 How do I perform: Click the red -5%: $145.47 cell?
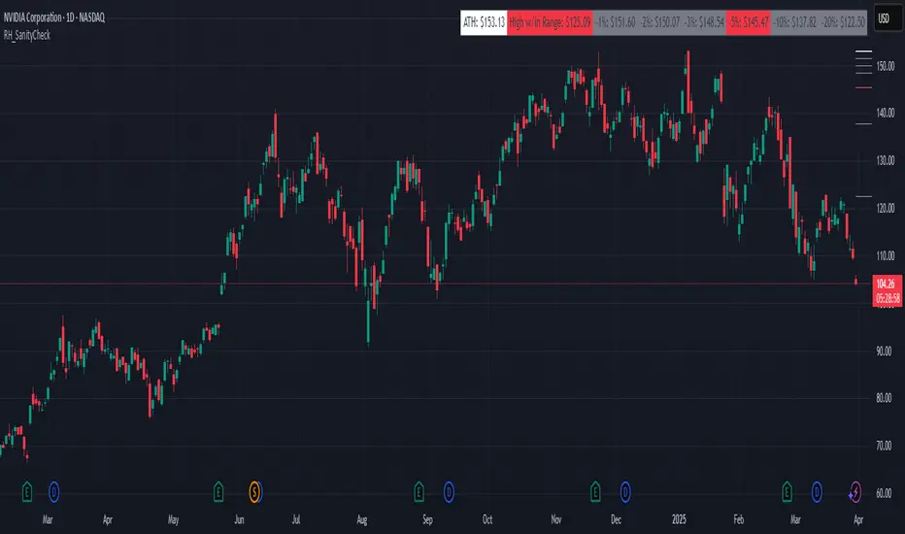click(x=749, y=22)
